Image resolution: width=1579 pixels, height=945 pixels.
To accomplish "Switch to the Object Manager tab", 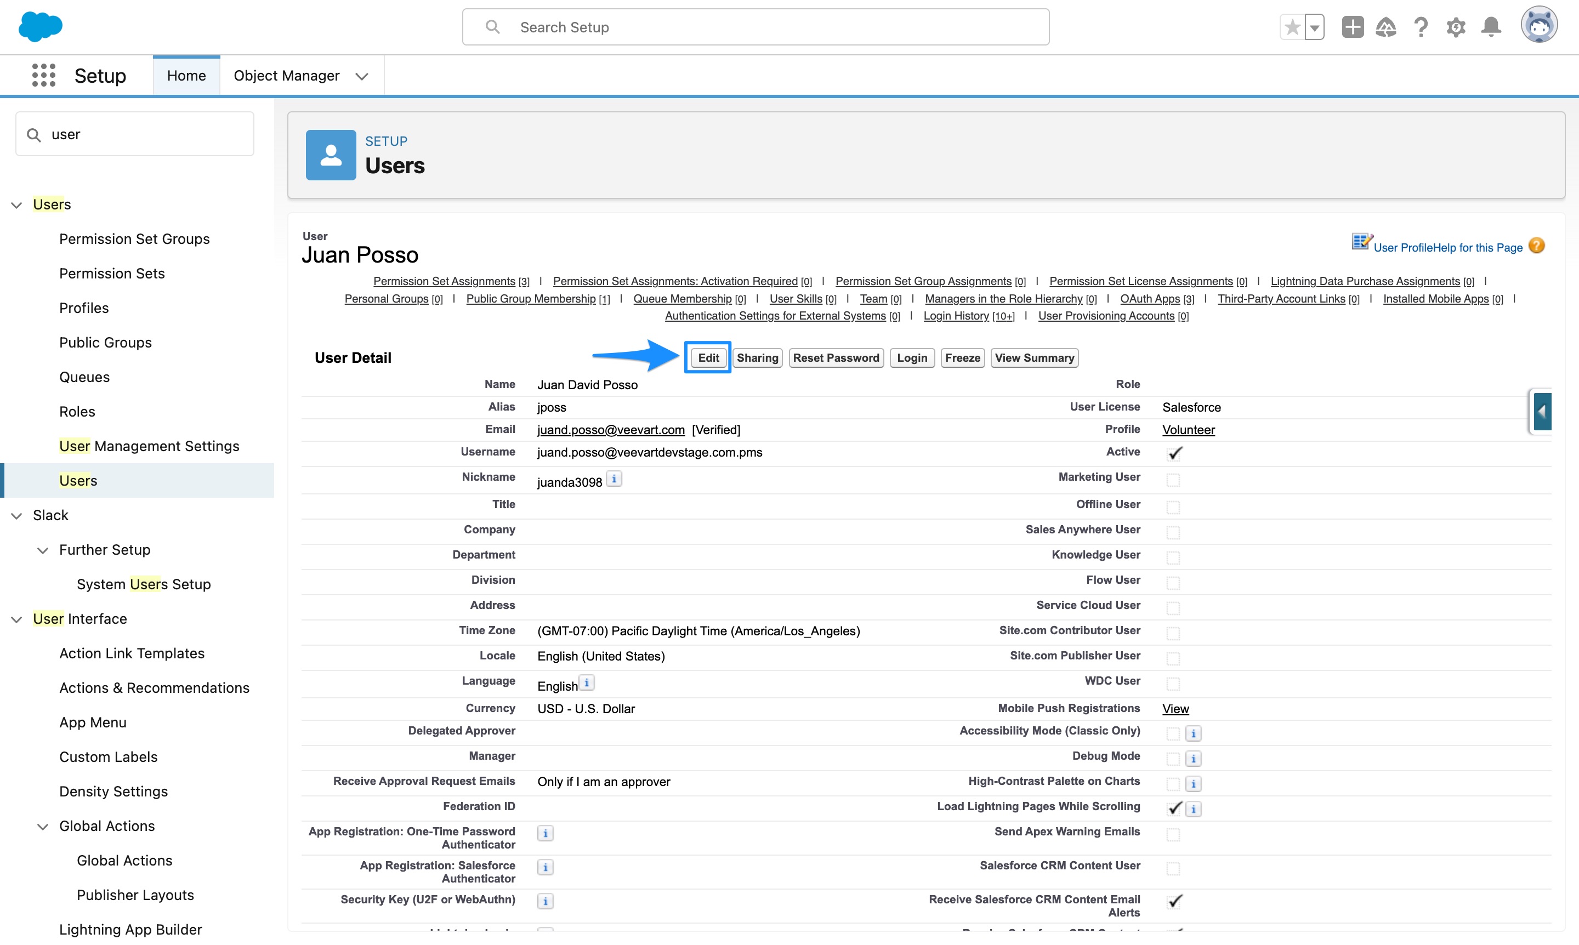I will [x=287, y=75].
